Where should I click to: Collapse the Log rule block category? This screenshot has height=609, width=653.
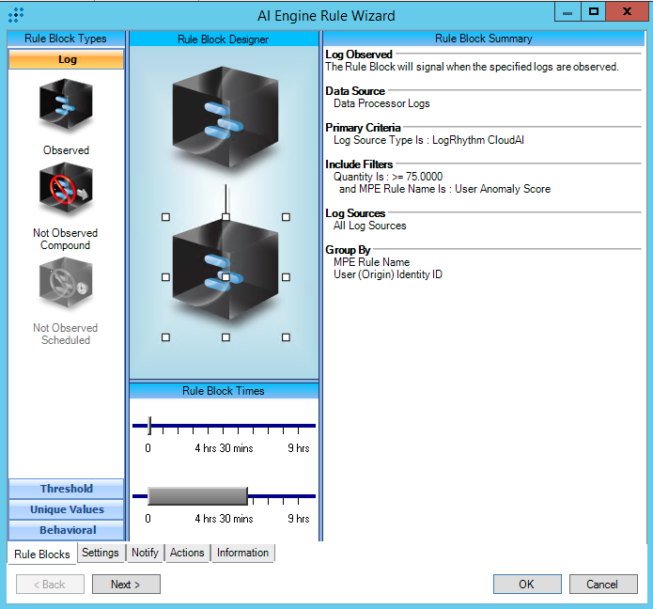coord(67,59)
